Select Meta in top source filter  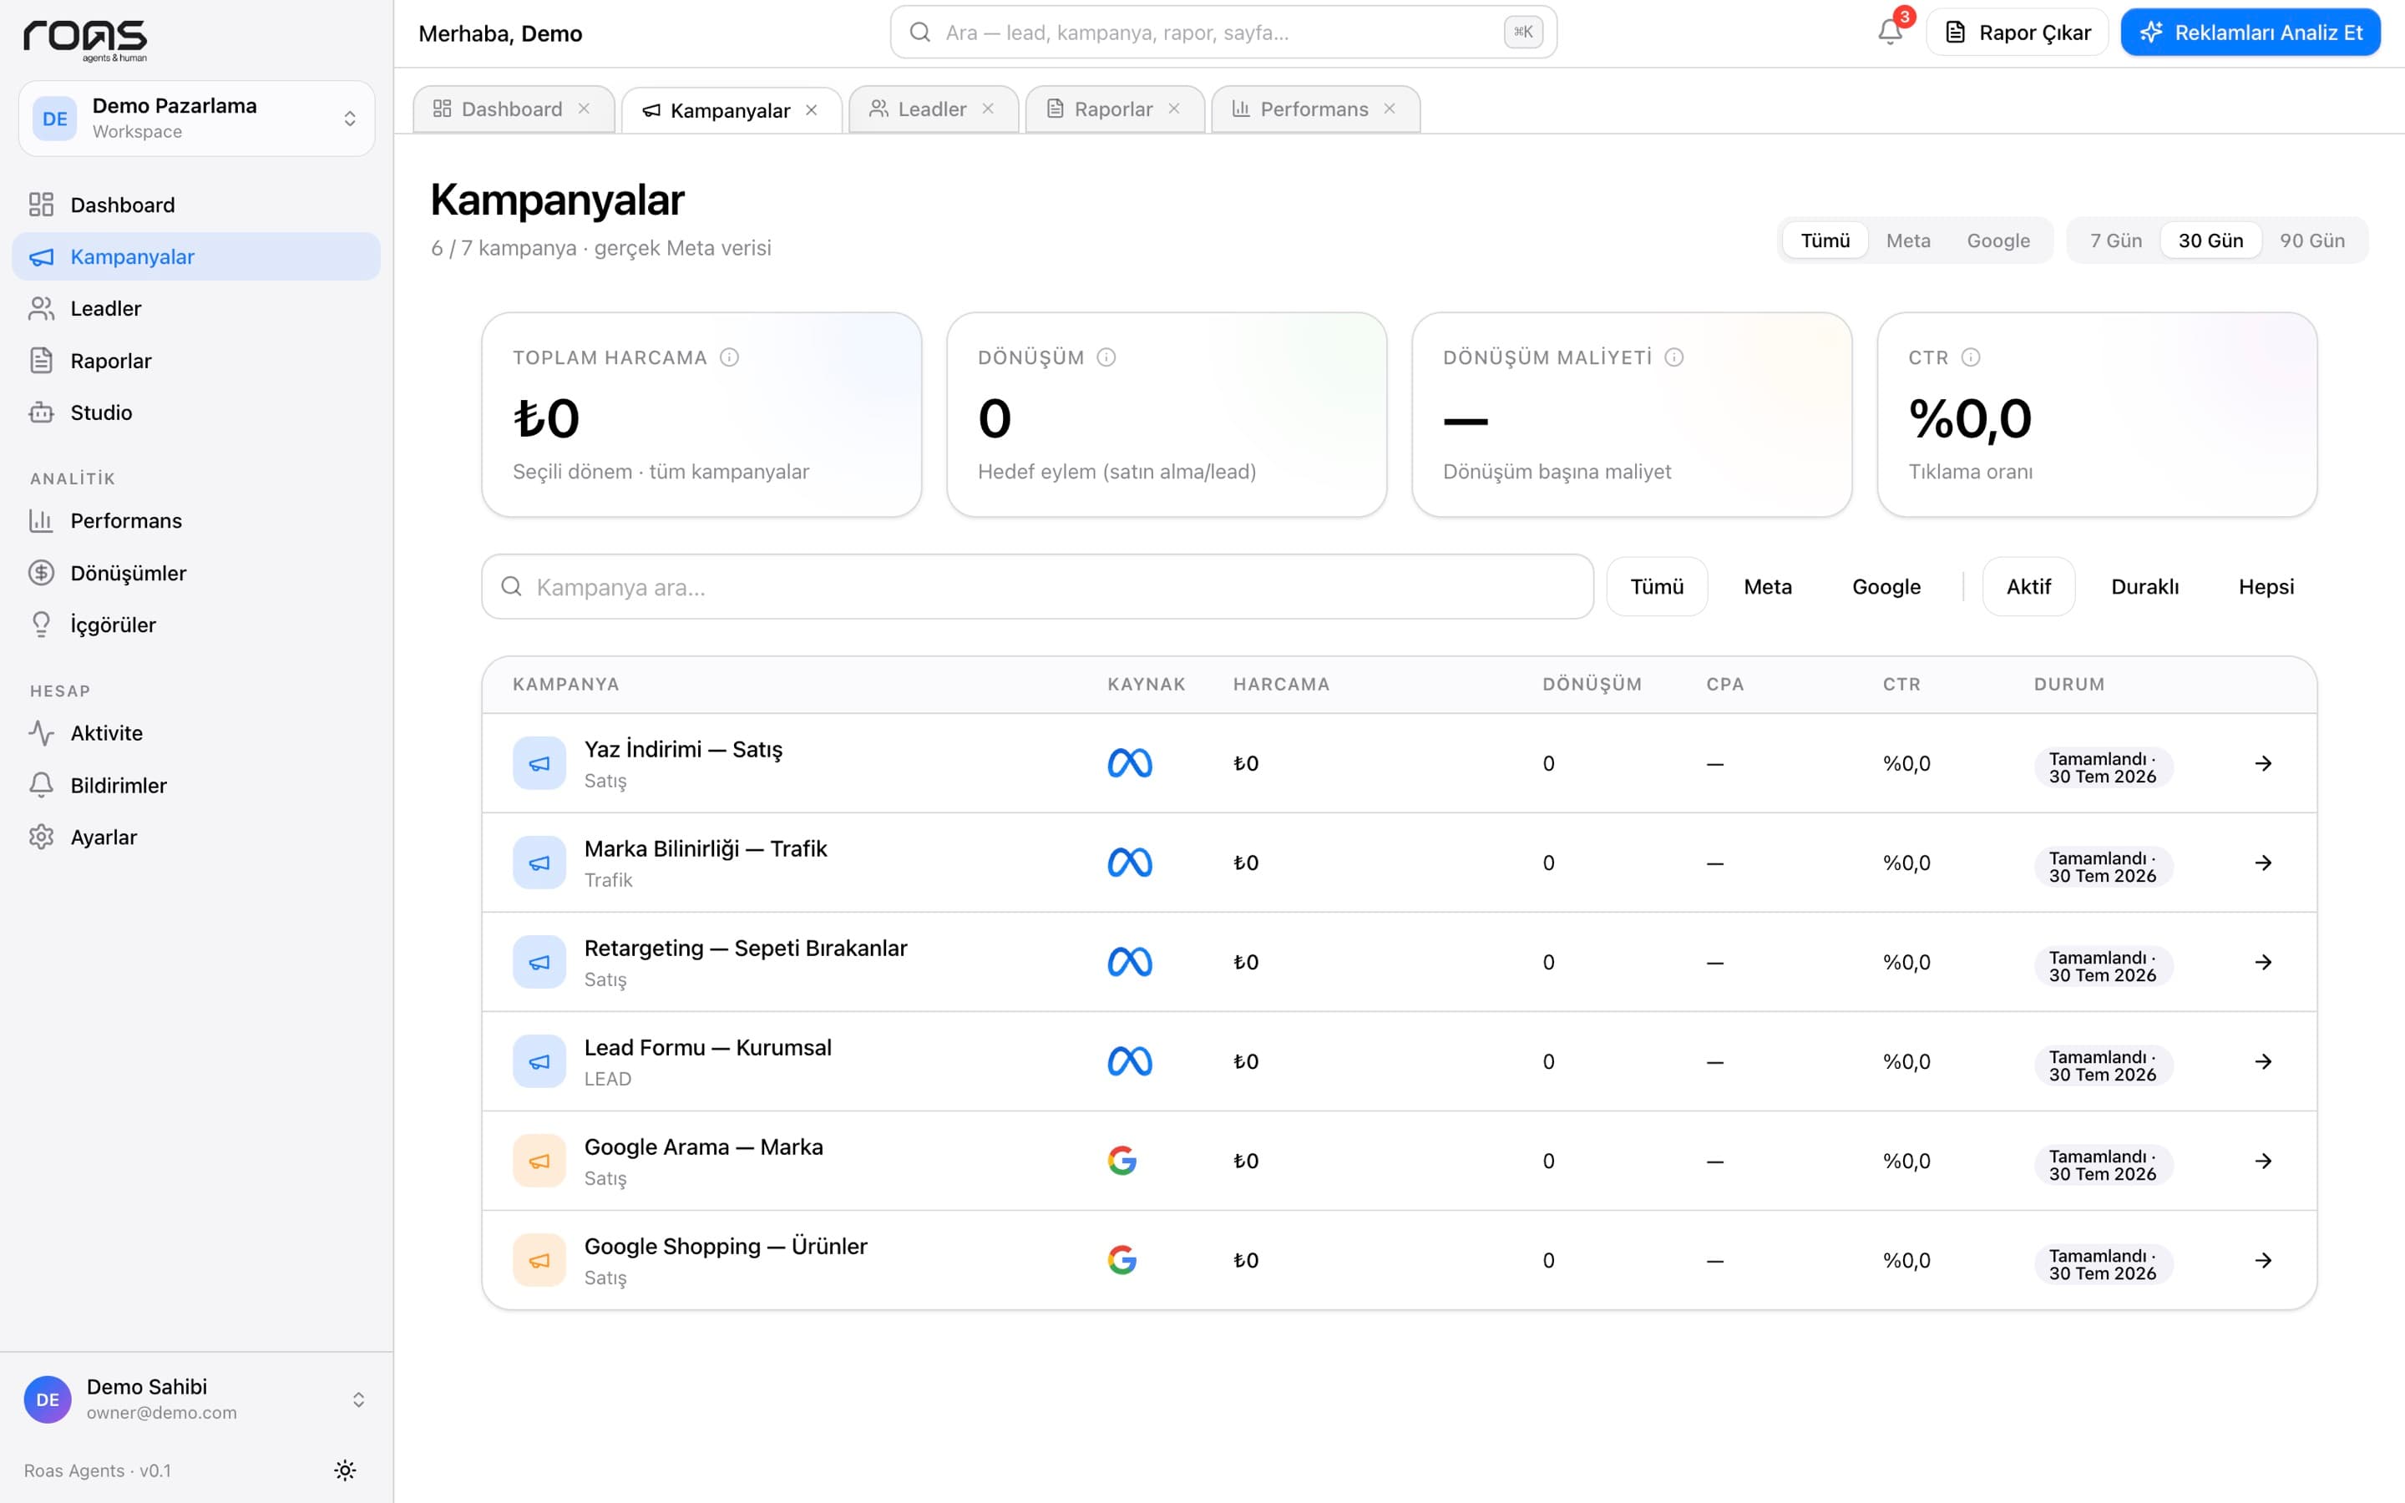(1908, 240)
